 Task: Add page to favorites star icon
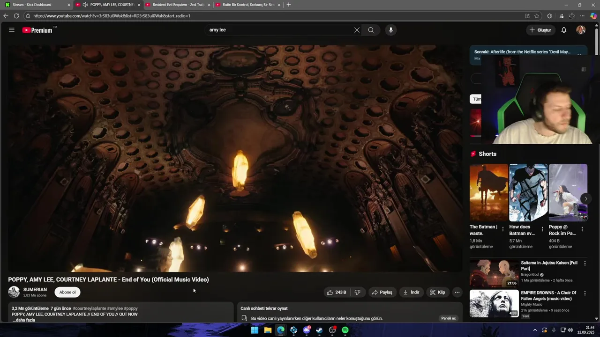coord(537,16)
